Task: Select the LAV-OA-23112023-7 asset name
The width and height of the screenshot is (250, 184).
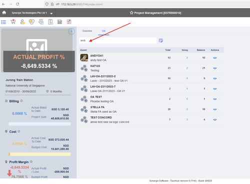Action: click(x=103, y=86)
